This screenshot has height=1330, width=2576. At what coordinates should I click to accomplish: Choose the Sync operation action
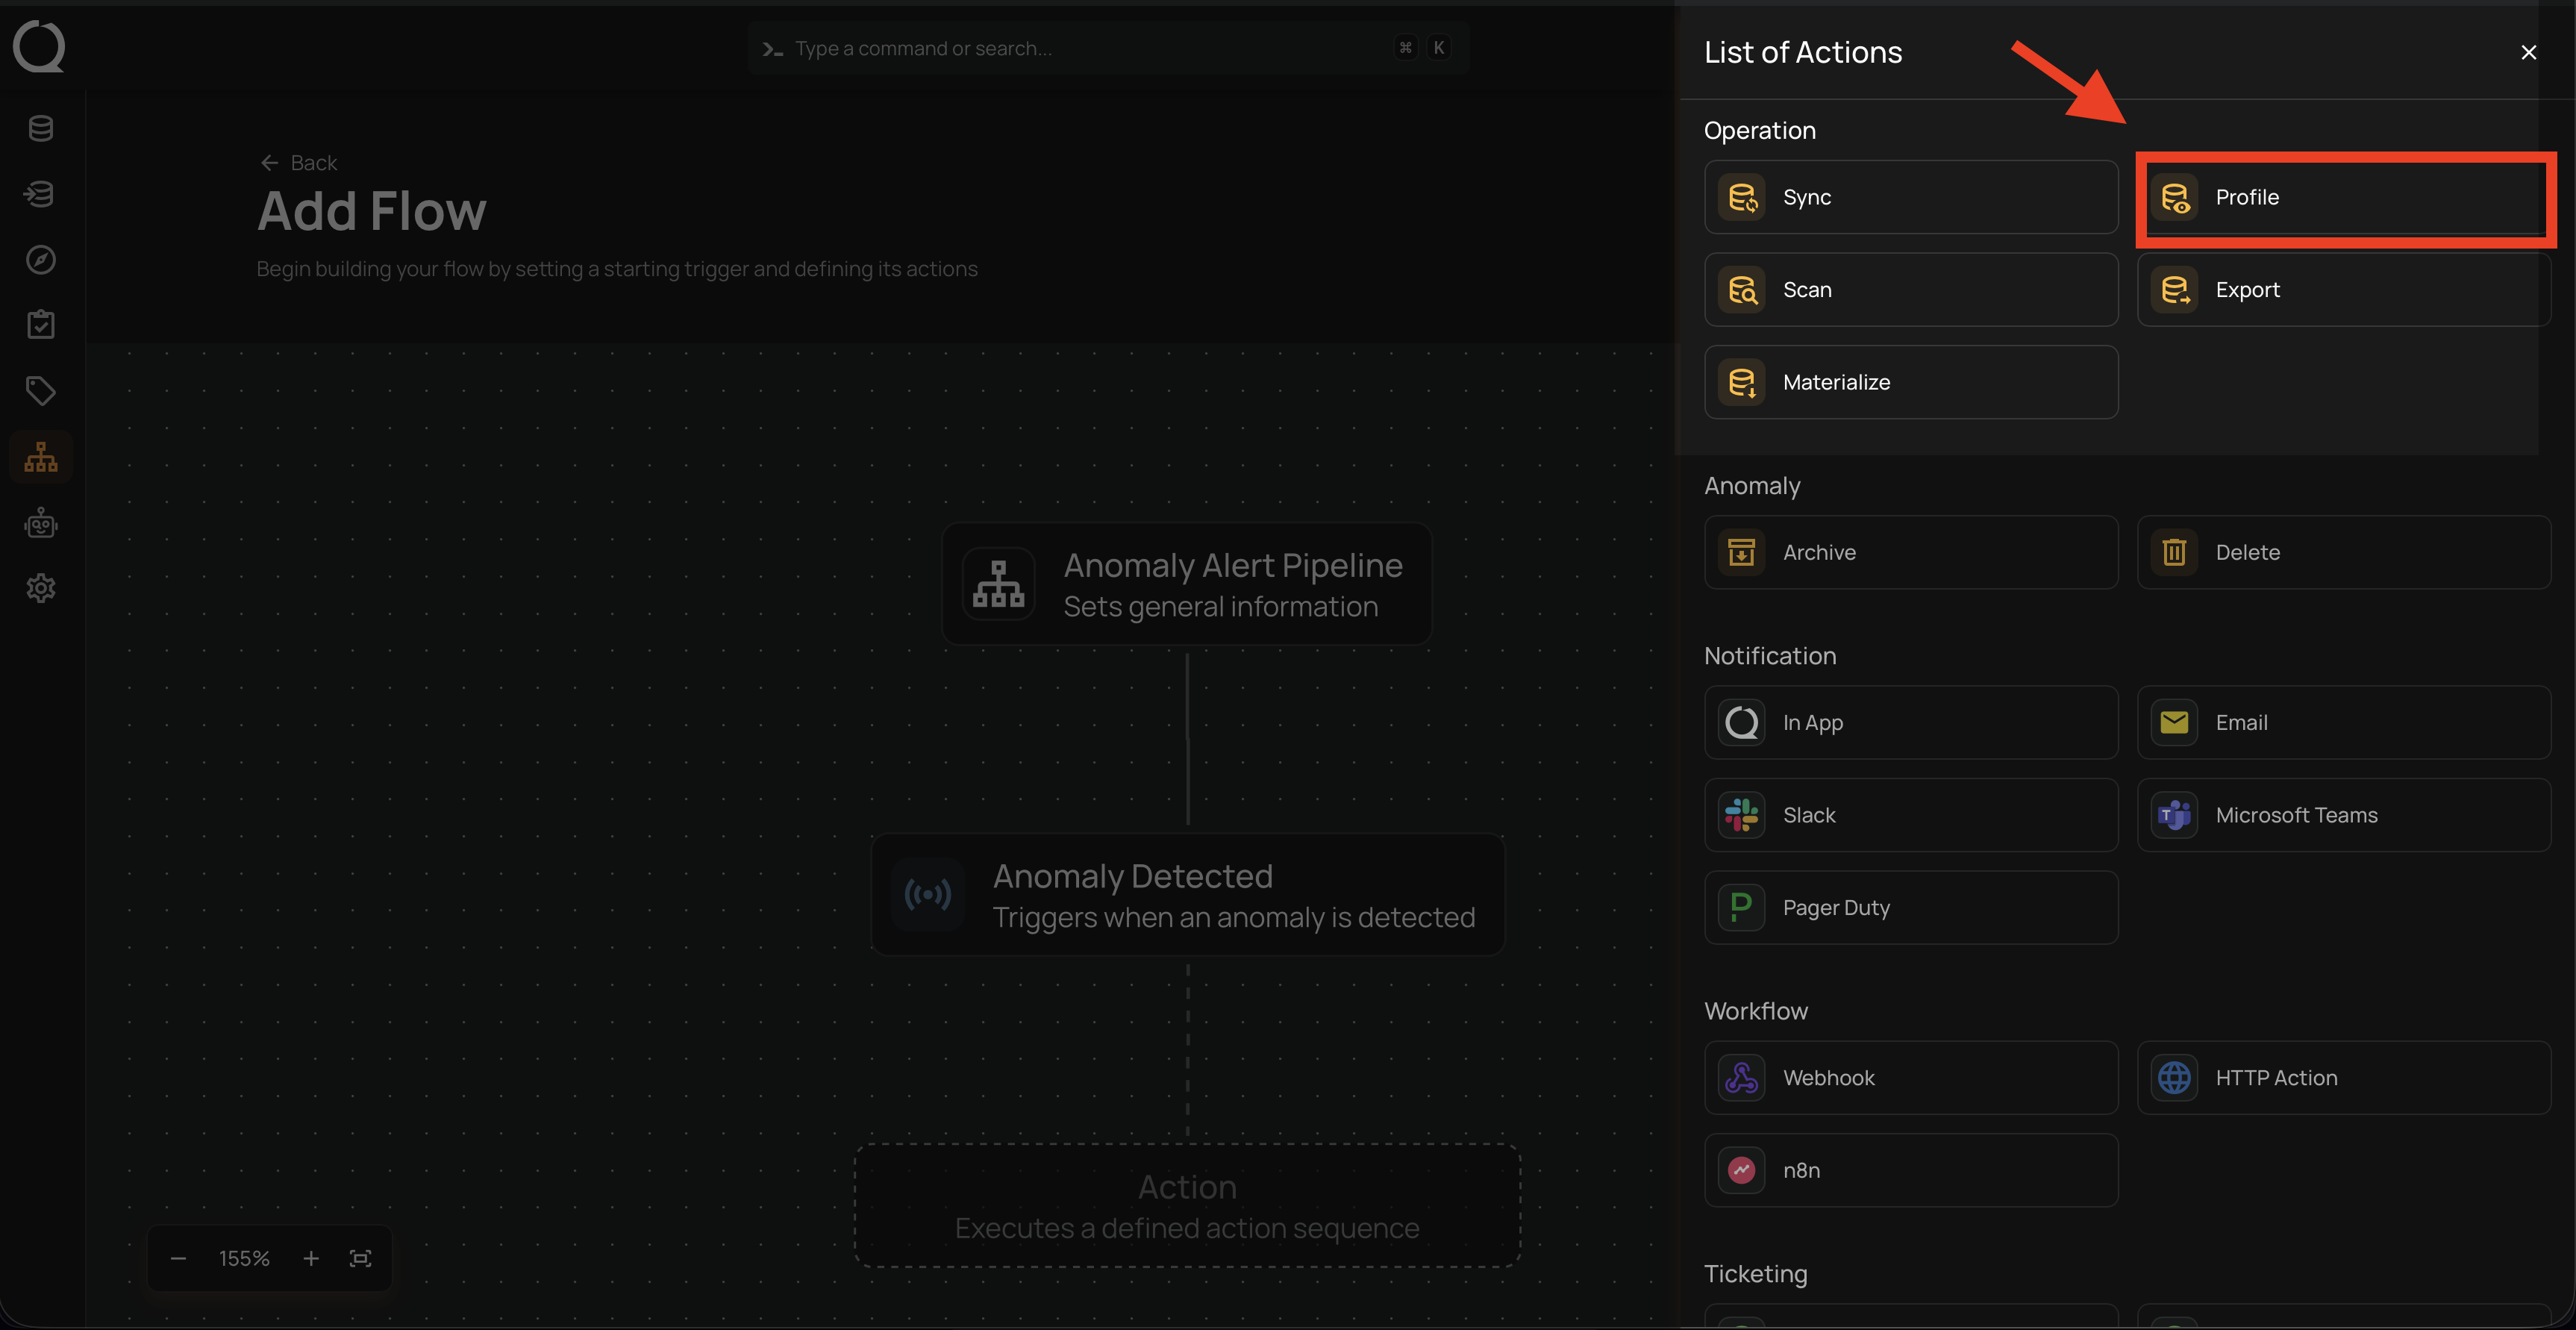(x=1910, y=197)
